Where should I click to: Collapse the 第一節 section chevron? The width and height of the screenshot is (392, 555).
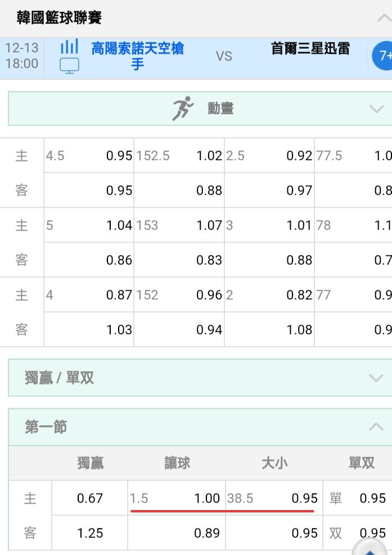pyautogui.click(x=376, y=426)
